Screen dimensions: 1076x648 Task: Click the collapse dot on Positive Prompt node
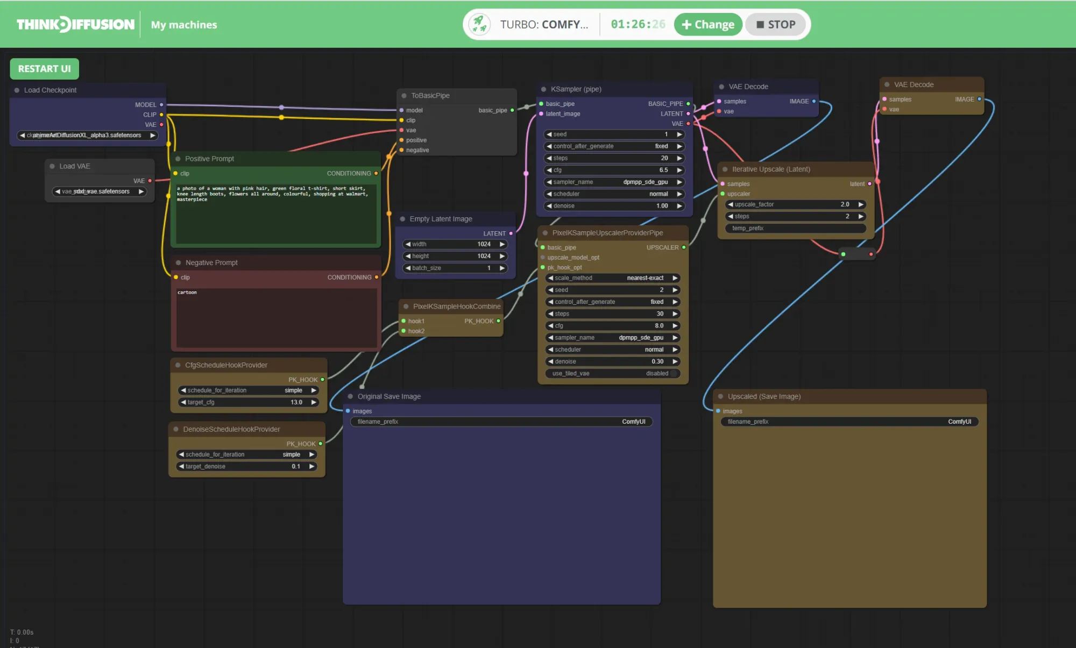(178, 159)
